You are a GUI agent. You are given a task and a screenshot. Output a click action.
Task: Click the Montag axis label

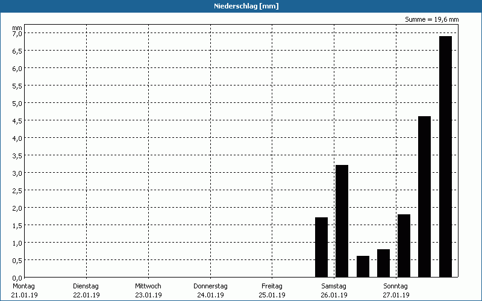click(24, 287)
